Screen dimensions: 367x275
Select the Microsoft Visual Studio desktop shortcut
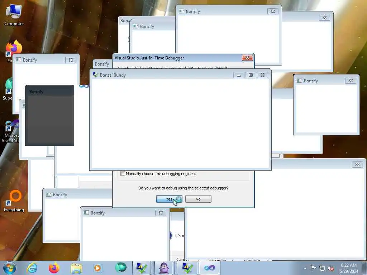[x=10, y=131]
